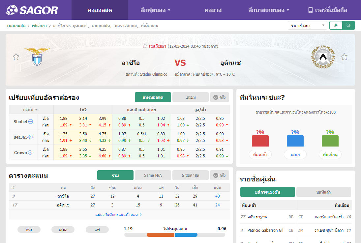Click Bet365 opening handicap line 0.5/1
Image resolution: width=361 pixels, height=243 pixels.
[x=141, y=134]
